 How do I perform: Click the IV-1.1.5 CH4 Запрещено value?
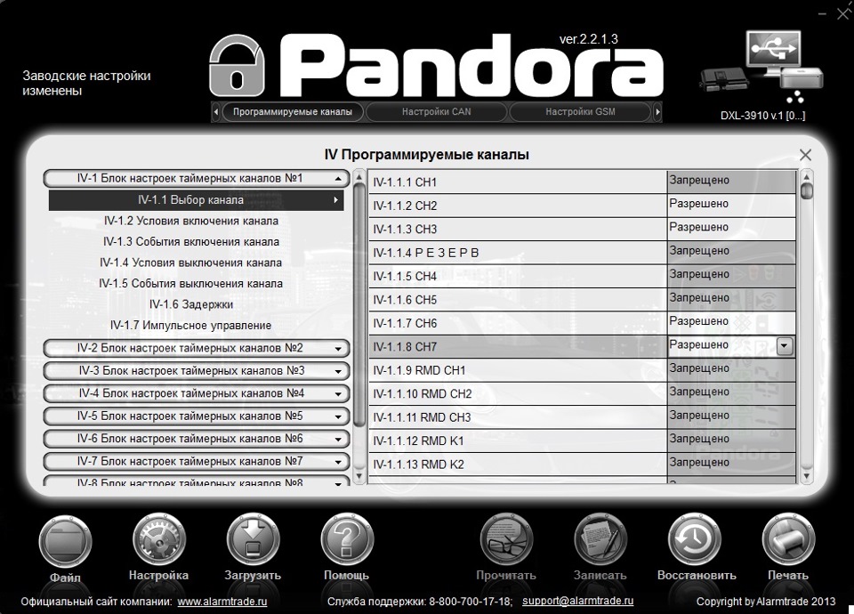click(x=731, y=275)
